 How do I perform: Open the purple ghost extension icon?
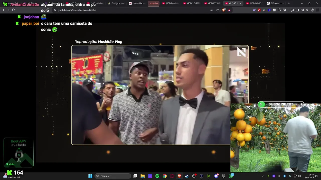pyautogui.click(x=254, y=10)
